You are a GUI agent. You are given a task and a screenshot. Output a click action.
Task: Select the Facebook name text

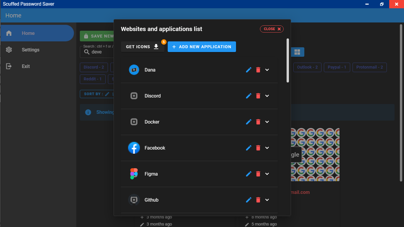155,148
